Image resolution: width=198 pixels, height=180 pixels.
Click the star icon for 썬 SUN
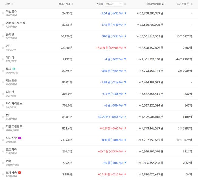[x=3, y=117]
